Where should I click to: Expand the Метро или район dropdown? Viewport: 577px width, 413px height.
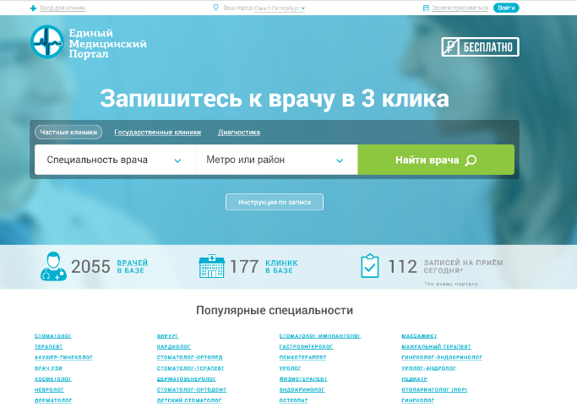click(276, 160)
